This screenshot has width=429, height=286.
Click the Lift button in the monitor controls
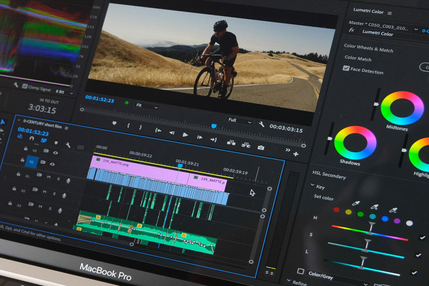tap(231, 143)
